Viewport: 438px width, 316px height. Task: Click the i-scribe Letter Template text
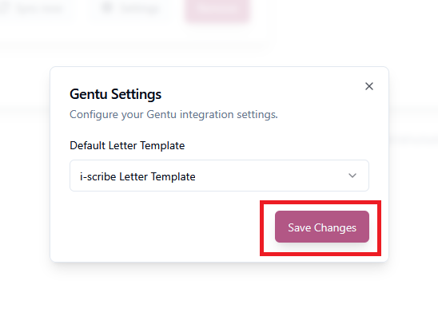[x=137, y=176]
